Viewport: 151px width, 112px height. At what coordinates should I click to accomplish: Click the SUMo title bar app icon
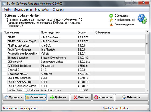(4, 4)
